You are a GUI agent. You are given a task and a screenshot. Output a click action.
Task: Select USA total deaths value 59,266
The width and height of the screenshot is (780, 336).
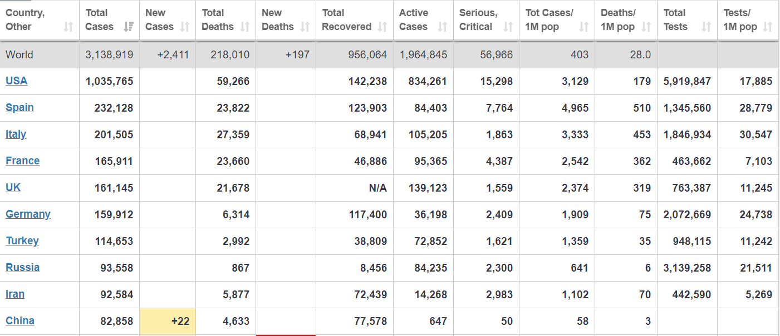(x=233, y=81)
